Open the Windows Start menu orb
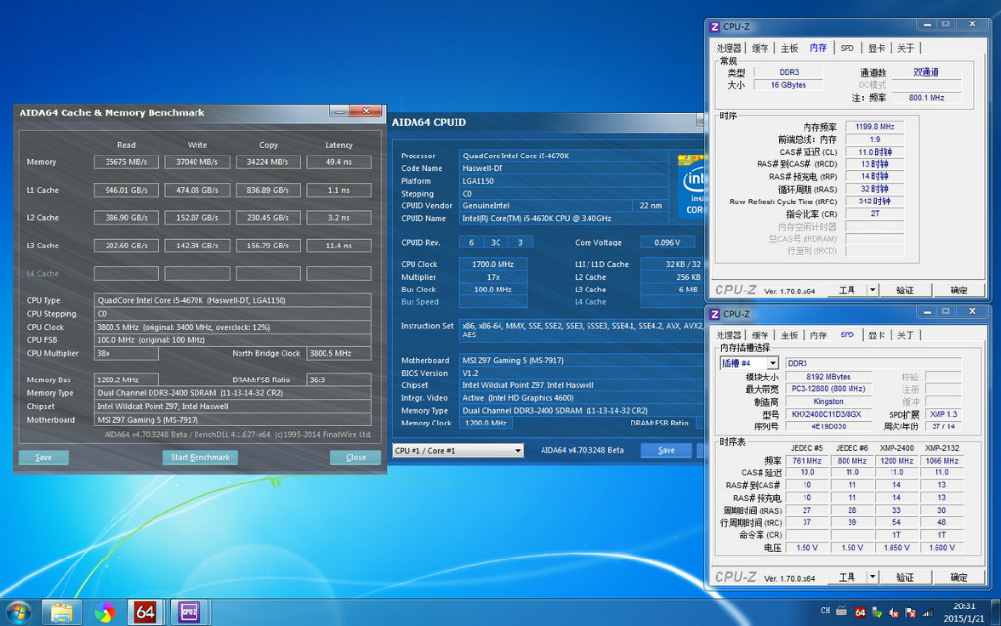The image size is (1001, 626). tap(18, 612)
